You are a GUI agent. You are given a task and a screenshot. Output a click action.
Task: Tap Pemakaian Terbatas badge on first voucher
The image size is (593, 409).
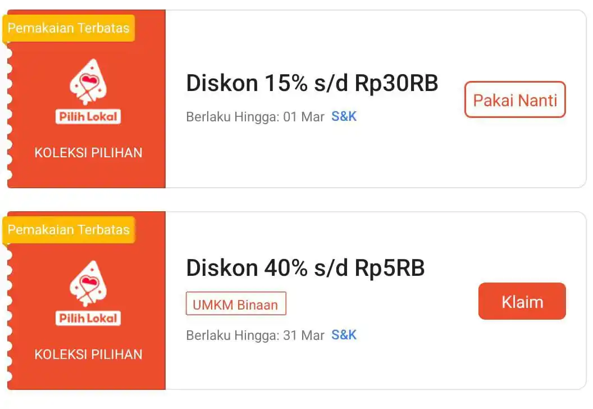pos(69,28)
